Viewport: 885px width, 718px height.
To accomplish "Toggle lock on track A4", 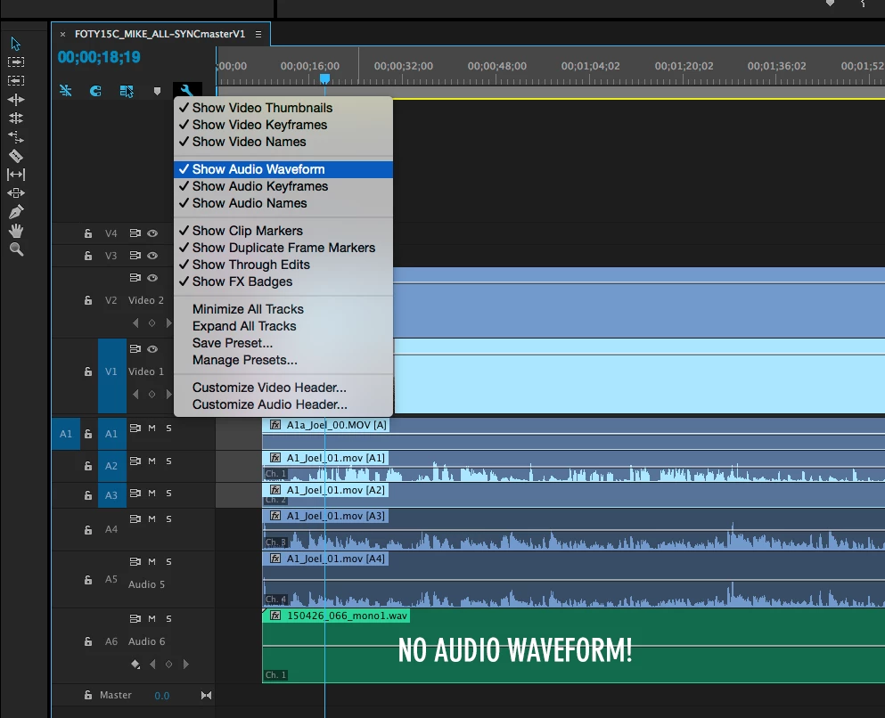I will 88,530.
